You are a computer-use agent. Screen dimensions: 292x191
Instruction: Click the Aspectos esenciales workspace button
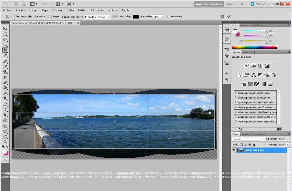coord(209,4)
